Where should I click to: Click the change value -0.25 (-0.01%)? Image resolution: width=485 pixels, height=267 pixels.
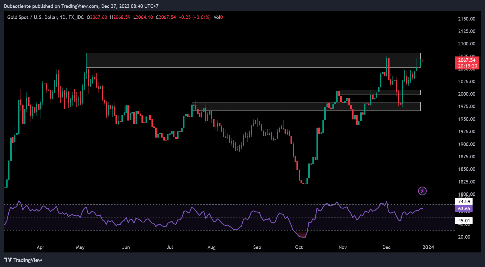tap(194, 17)
